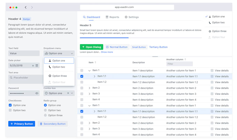The width and height of the screenshot is (237, 140).
Task: Uncheck the first Item 1.1 row checkbox
Action: point(82,76)
